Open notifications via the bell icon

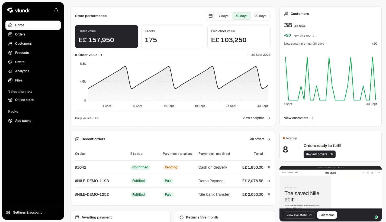coord(56,10)
